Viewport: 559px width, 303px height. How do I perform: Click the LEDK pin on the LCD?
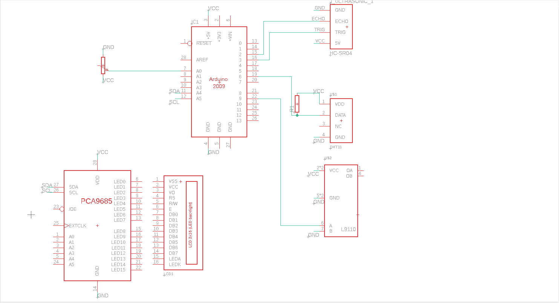[175, 265]
